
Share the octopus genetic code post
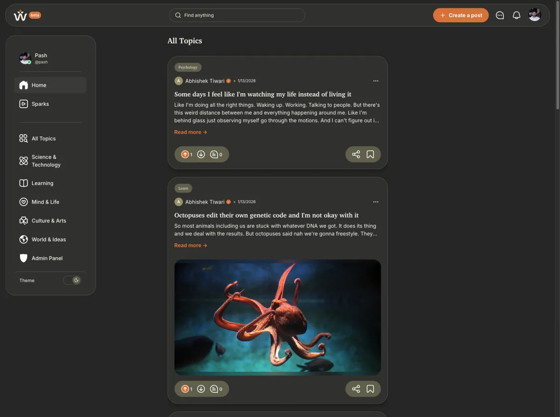[x=356, y=389]
